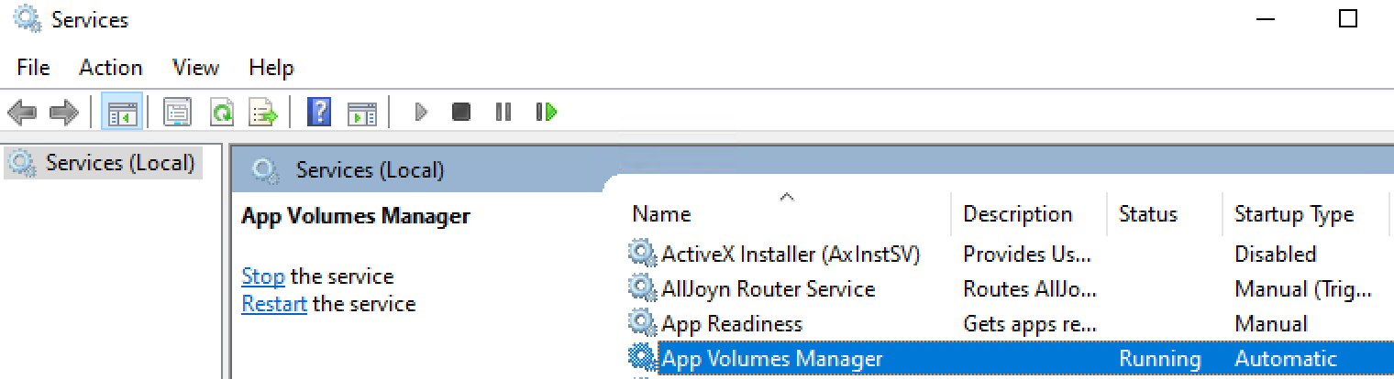
Task: Click the Stop the service link
Action: (263, 276)
